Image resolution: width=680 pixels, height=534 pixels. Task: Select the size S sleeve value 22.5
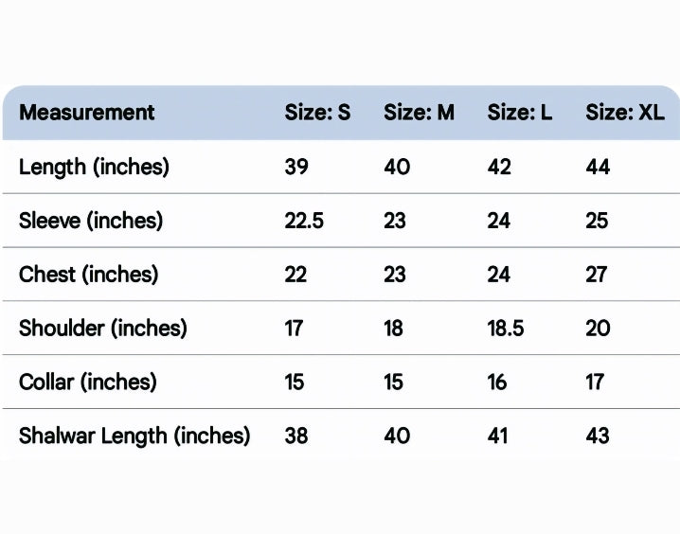pos(304,221)
